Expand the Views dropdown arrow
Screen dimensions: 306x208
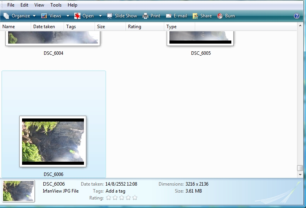[68, 16]
